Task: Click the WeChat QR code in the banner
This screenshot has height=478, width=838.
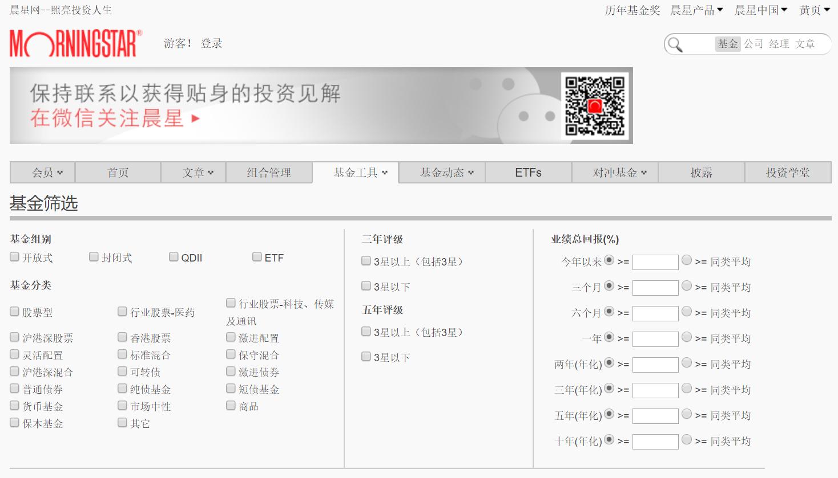Action: [x=594, y=105]
